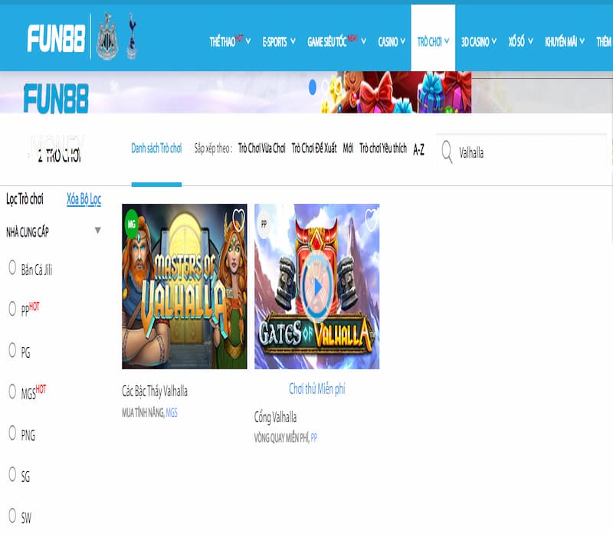Collapse the Nhà Cung Cấp filter section

click(x=97, y=231)
